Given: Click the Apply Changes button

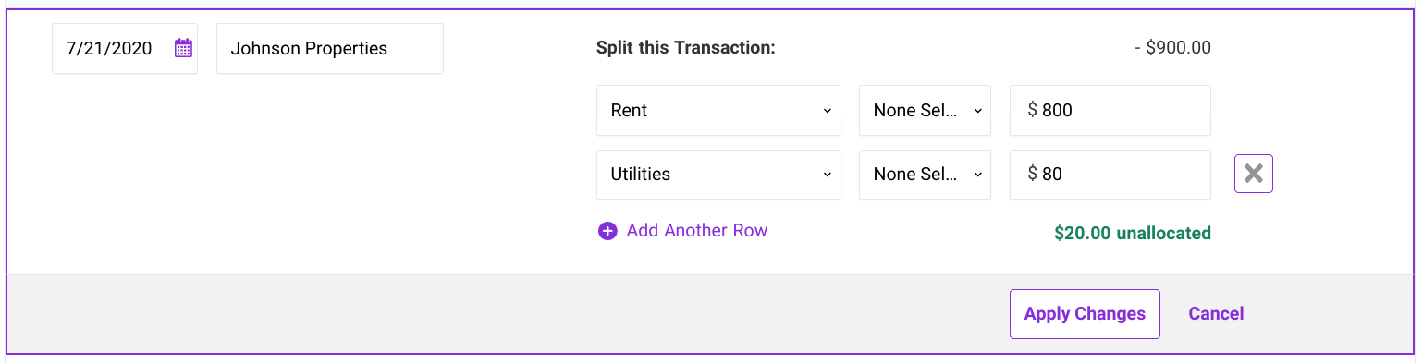Looking at the screenshot, I should click(1085, 314).
